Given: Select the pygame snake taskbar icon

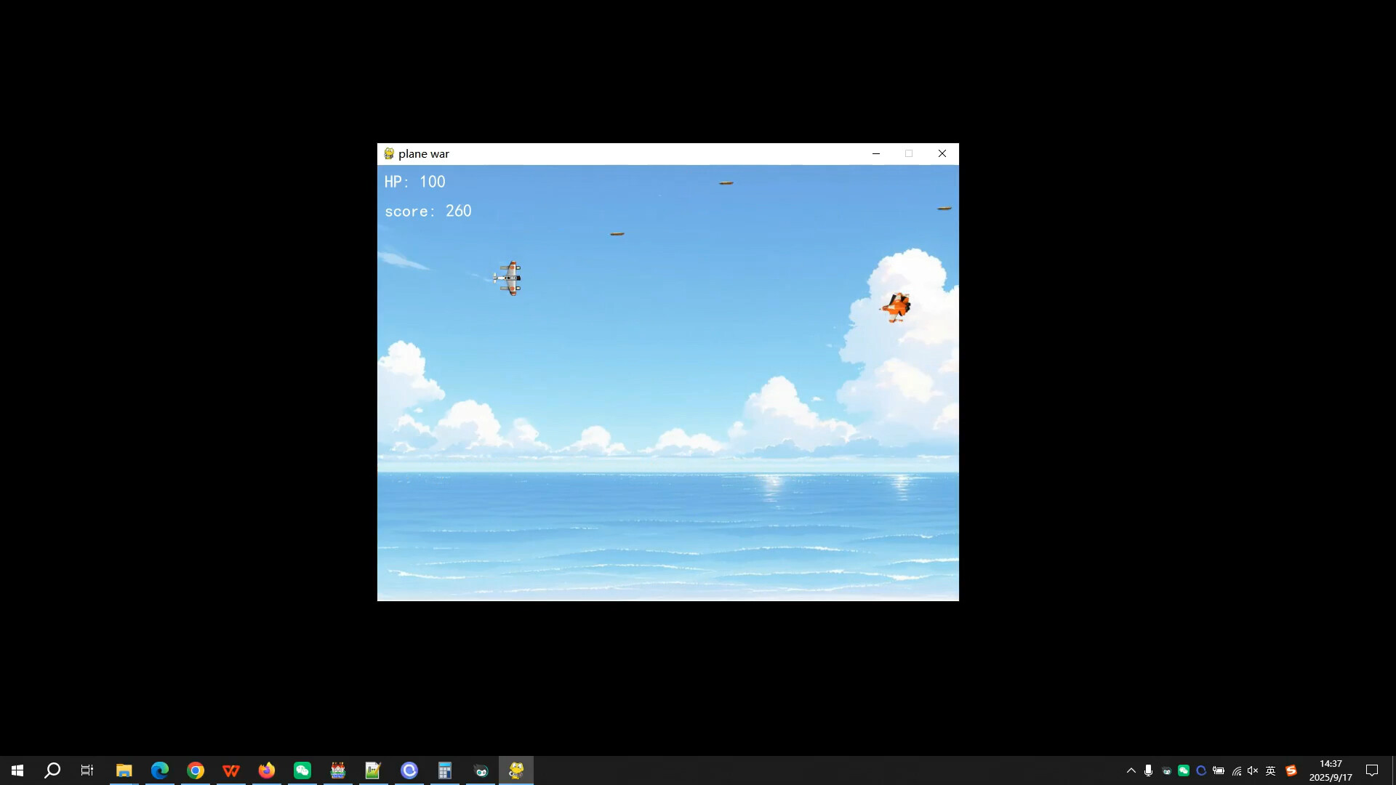Looking at the screenshot, I should (x=516, y=770).
